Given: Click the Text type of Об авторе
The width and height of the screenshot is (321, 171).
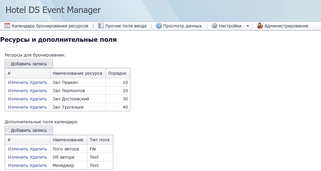Looking at the screenshot, I should [x=100, y=157].
